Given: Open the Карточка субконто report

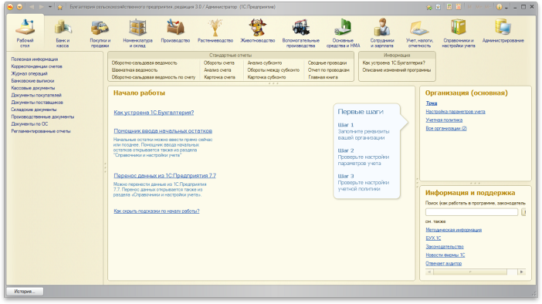Looking at the screenshot, I should (266, 77).
